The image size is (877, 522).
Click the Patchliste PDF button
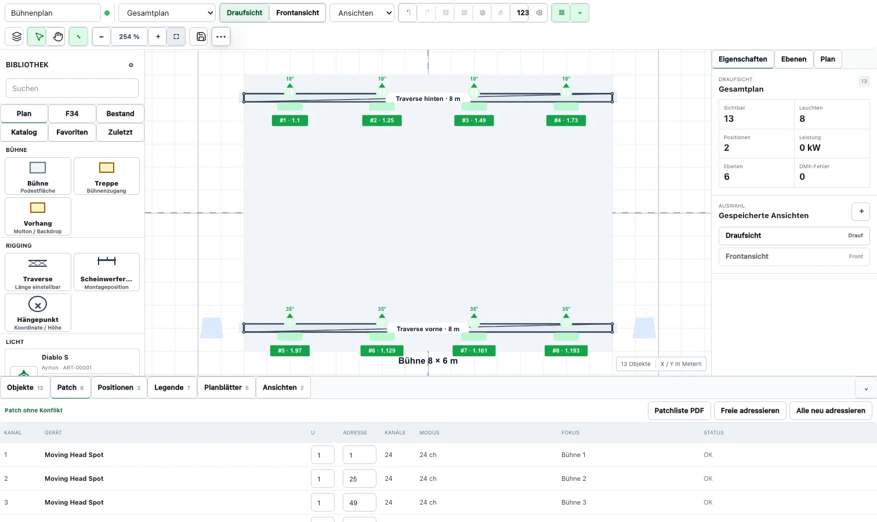(679, 411)
